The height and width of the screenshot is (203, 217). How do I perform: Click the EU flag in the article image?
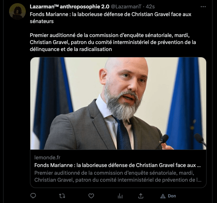(x=185, y=103)
